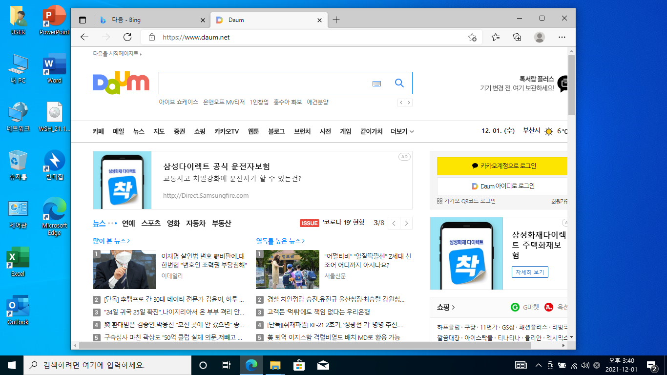The width and height of the screenshot is (667, 375).
Task: Open the 반디집 desktop shortcut
Action: [x=54, y=165]
